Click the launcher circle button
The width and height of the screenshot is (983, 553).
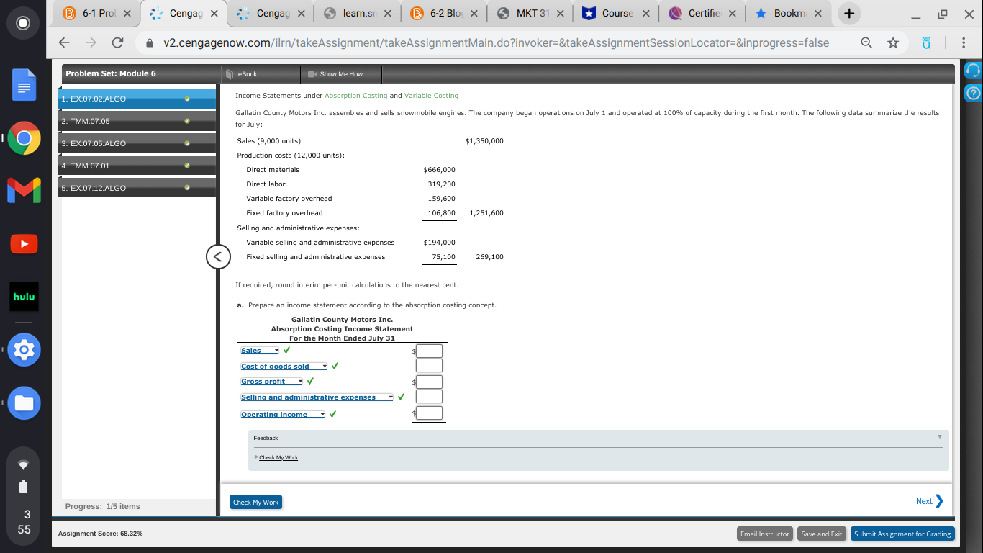[24, 22]
